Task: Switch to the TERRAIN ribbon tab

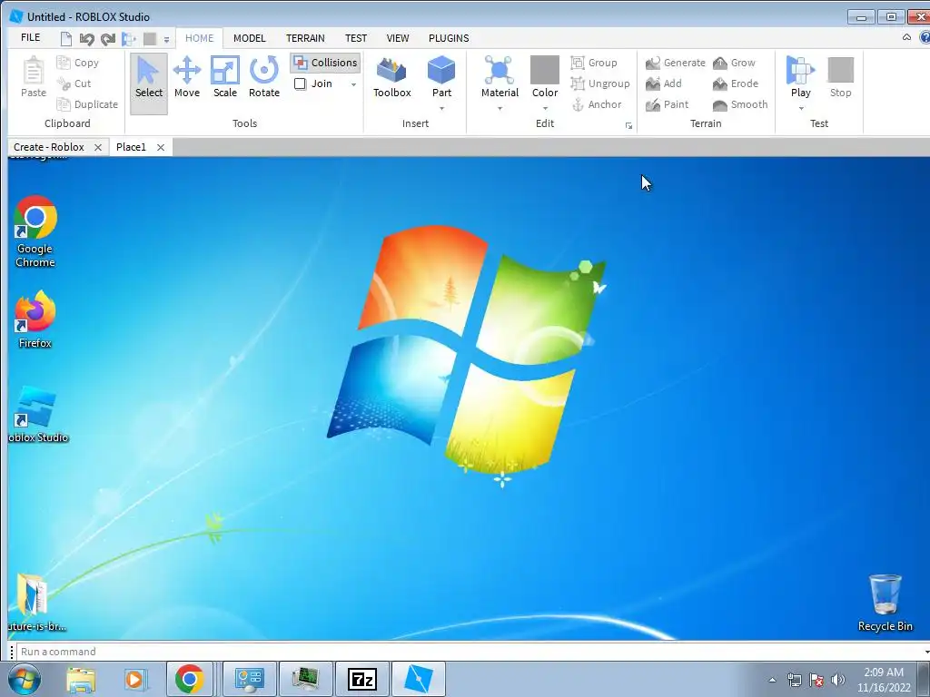Action: (305, 38)
